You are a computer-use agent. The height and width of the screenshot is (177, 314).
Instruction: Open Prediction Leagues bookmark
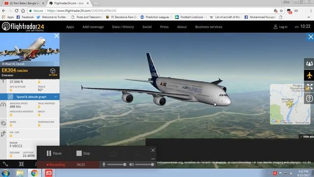coord(156,17)
